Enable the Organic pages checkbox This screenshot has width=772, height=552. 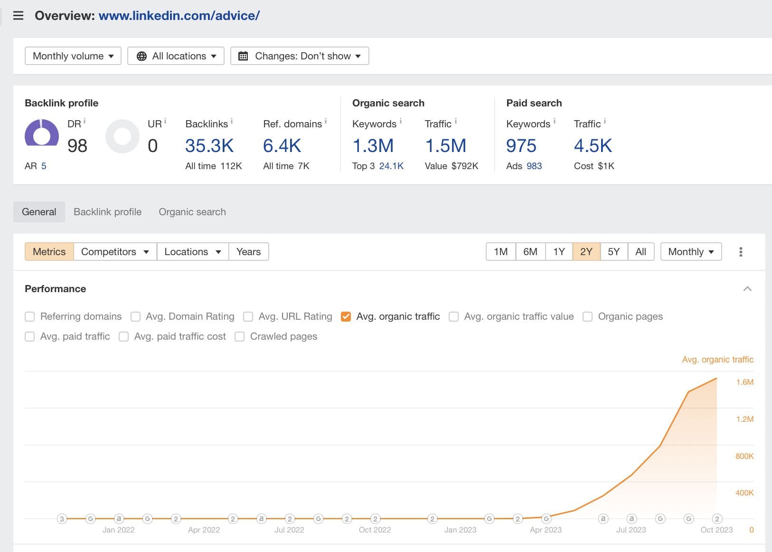[x=588, y=316]
